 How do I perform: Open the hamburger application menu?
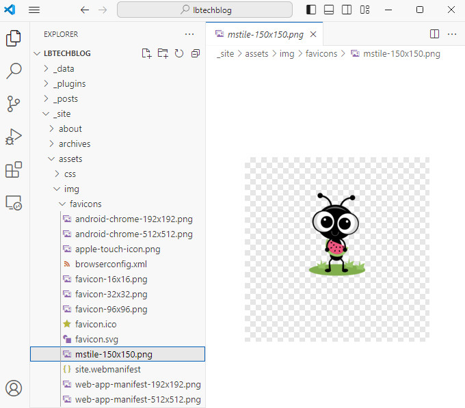[34, 10]
